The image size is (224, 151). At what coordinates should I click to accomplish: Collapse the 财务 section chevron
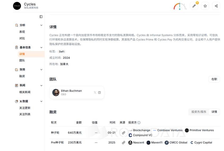41,70
